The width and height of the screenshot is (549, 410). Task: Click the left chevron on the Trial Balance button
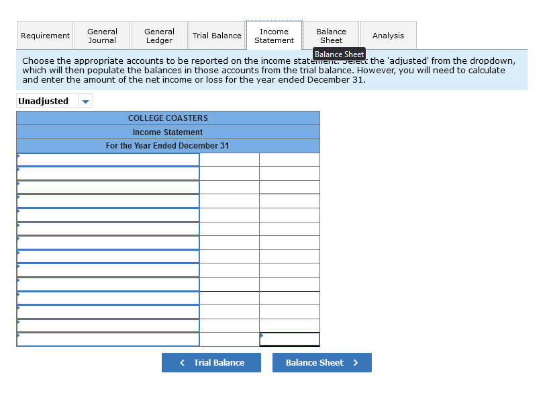tap(181, 362)
